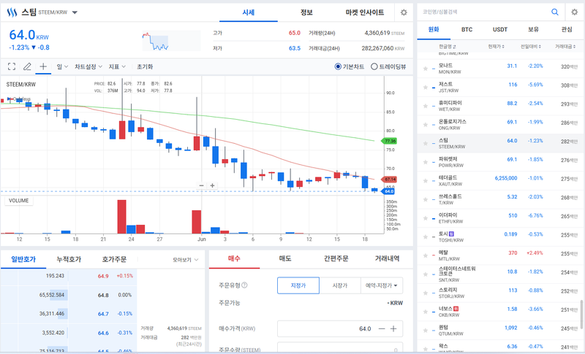Click the coin name search field
585x354 pixels.
[x=483, y=12]
